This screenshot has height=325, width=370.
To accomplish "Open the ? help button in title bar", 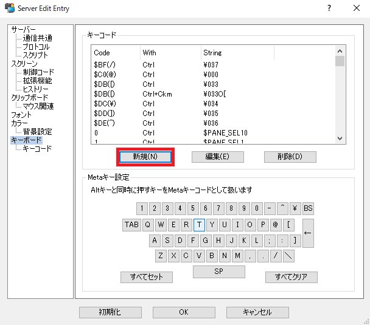I will [x=329, y=9].
